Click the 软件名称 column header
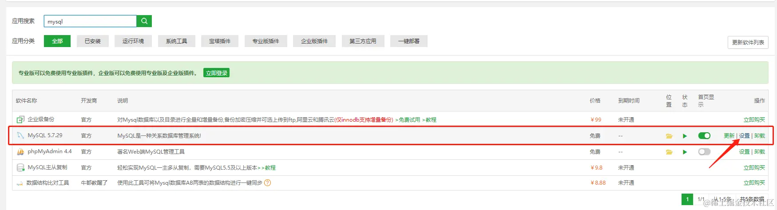This screenshot has height=210, width=777. [x=27, y=101]
